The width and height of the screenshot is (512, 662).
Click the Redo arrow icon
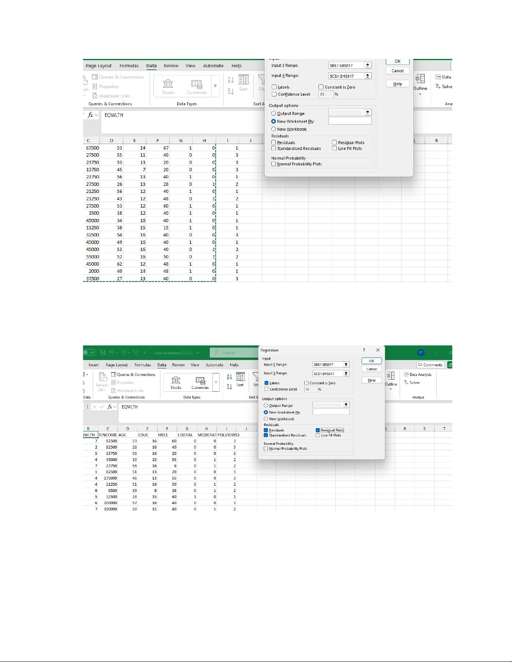point(124,353)
